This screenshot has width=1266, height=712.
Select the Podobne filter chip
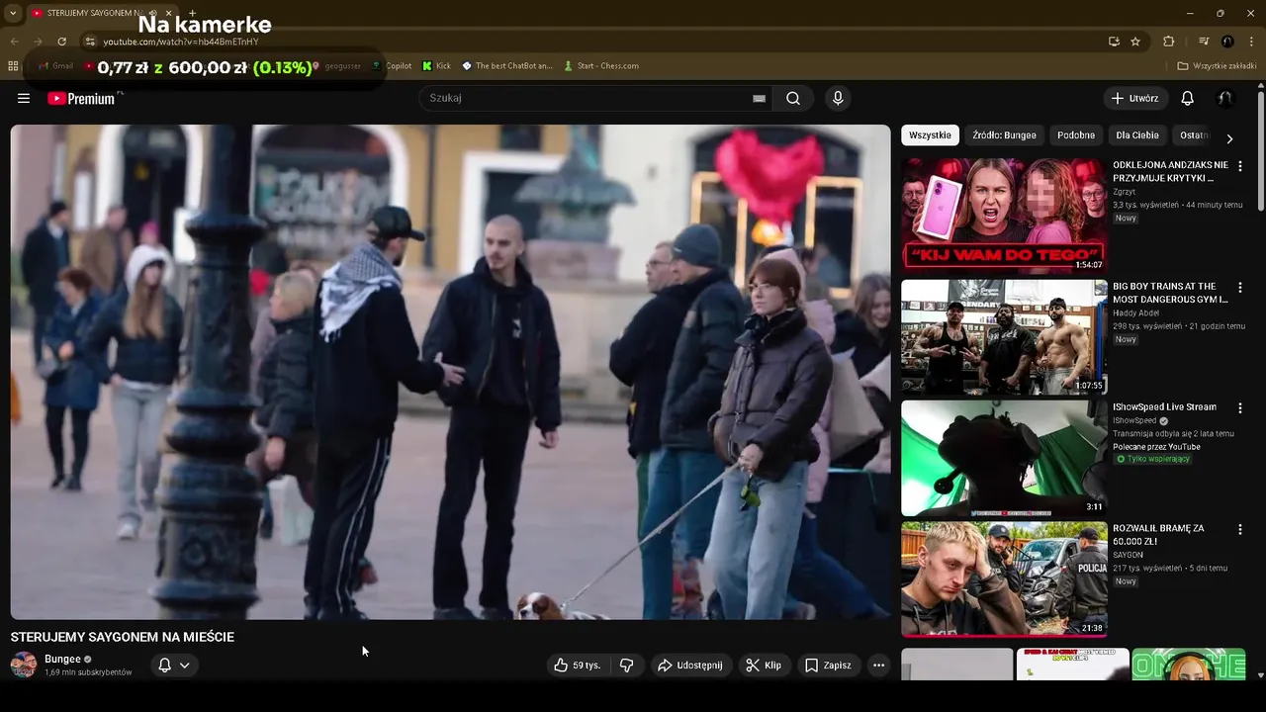[x=1076, y=135]
